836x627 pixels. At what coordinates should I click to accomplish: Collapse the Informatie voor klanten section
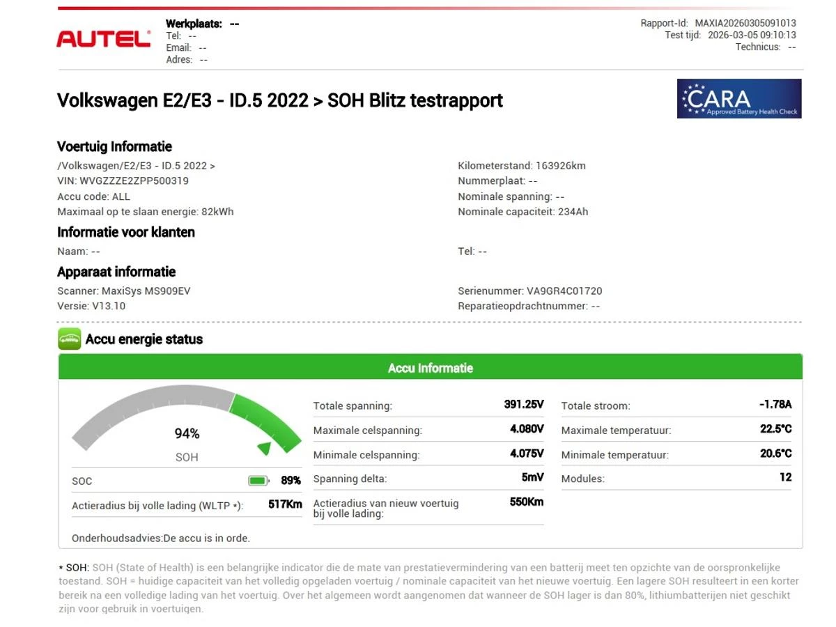pyautogui.click(x=126, y=233)
